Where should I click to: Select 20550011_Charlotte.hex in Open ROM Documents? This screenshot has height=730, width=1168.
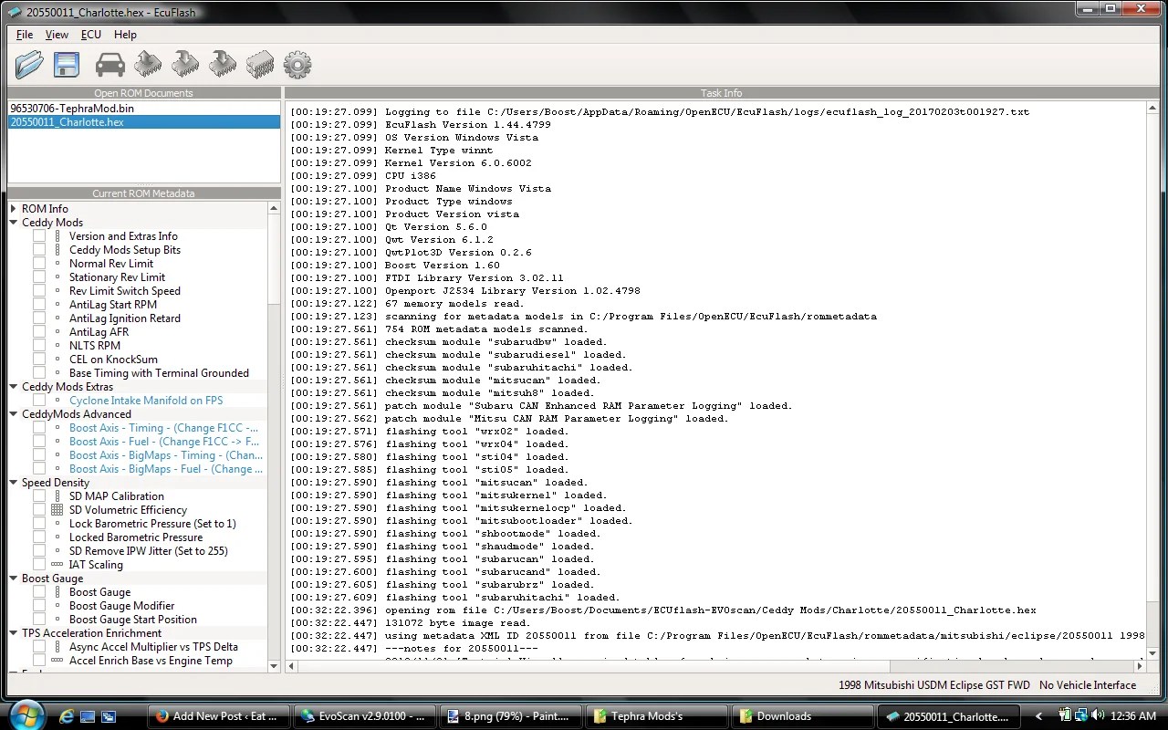point(144,122)
